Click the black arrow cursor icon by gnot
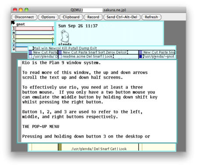Viewport: 197px width, 167px height. click(x=13, y=22)
